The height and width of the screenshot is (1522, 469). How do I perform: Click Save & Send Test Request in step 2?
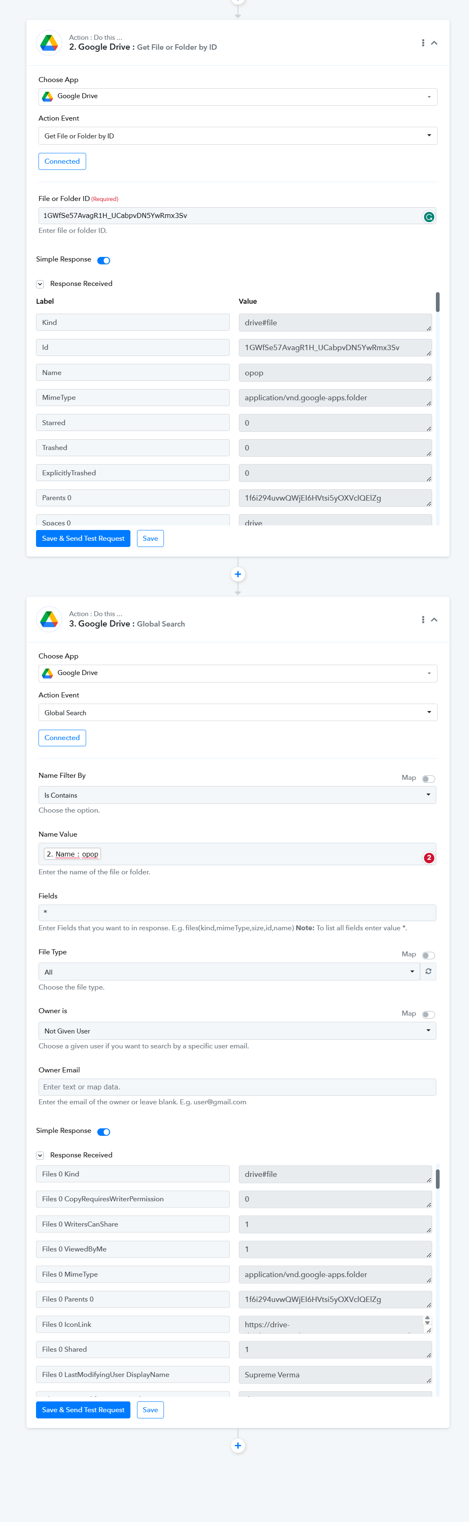[83, 538]
